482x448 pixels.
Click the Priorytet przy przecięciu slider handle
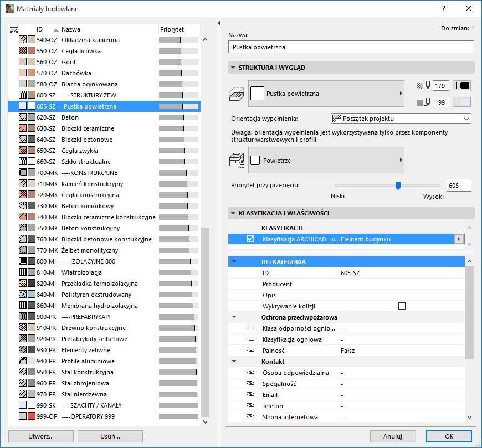click(398, 186)
